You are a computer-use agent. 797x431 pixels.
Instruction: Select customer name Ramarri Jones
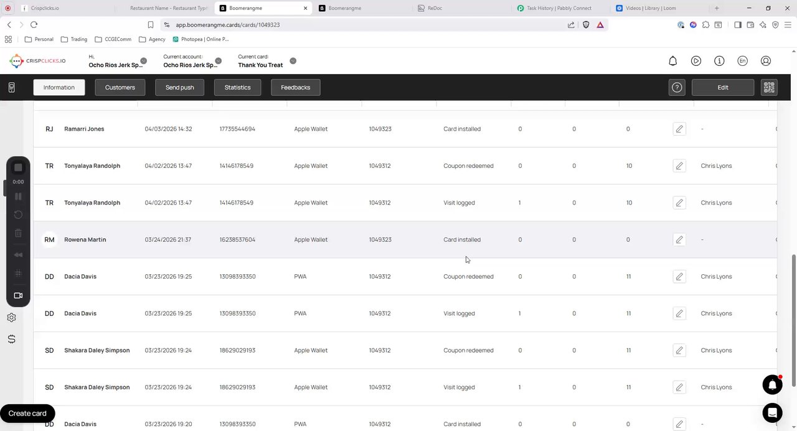coord(84,129)
